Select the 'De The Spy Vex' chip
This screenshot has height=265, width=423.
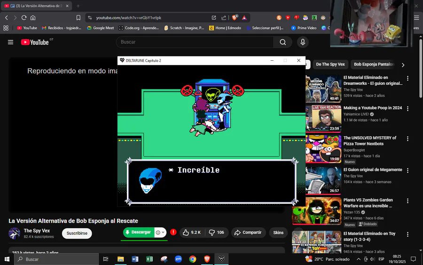tap(330, 64)
